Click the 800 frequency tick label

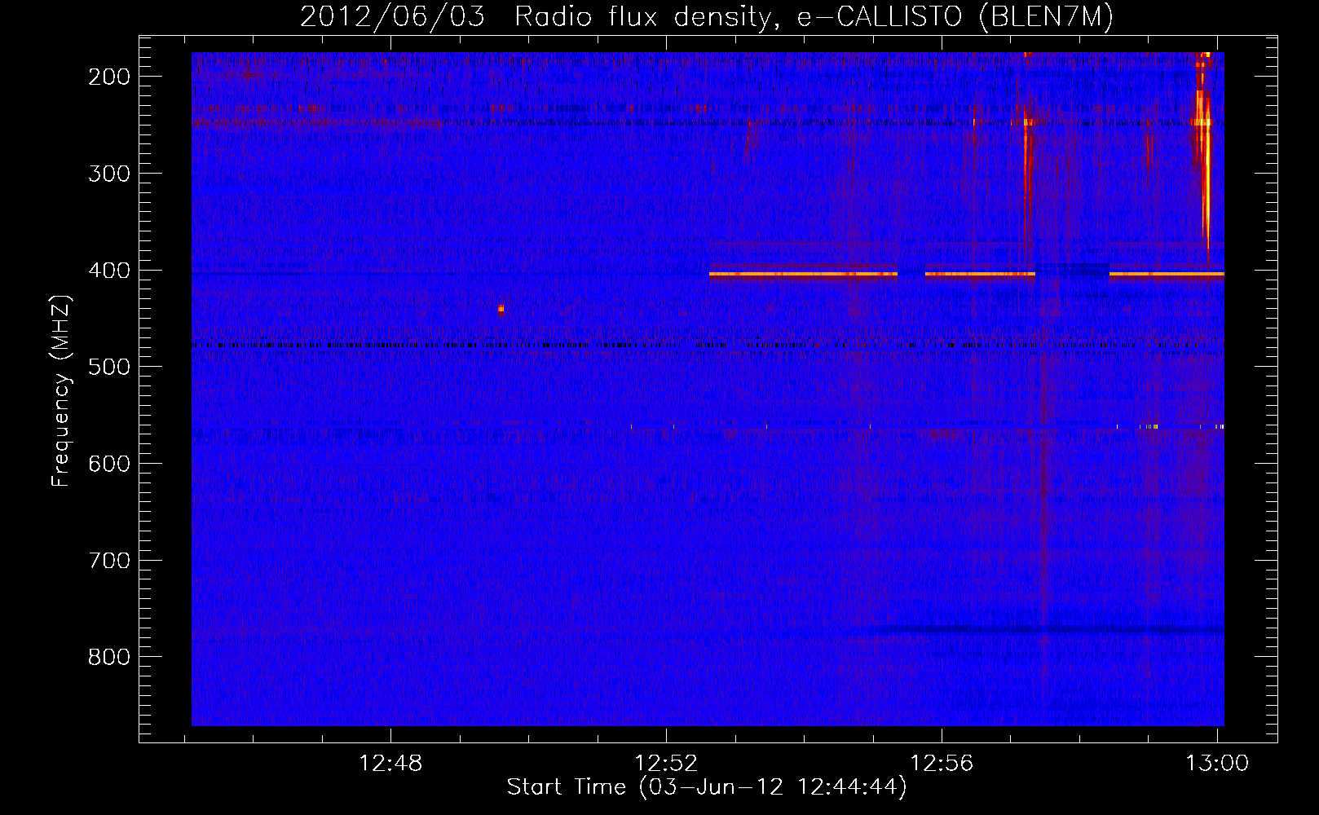pyautogui.click(x=109, y=657)
